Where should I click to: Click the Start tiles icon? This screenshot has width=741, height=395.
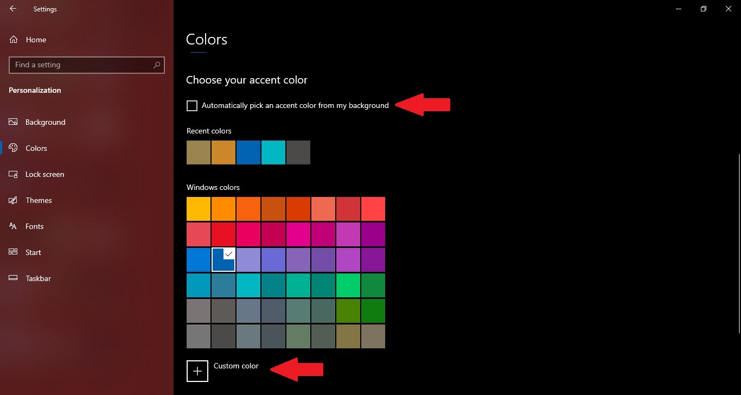(x=14, y=252)
